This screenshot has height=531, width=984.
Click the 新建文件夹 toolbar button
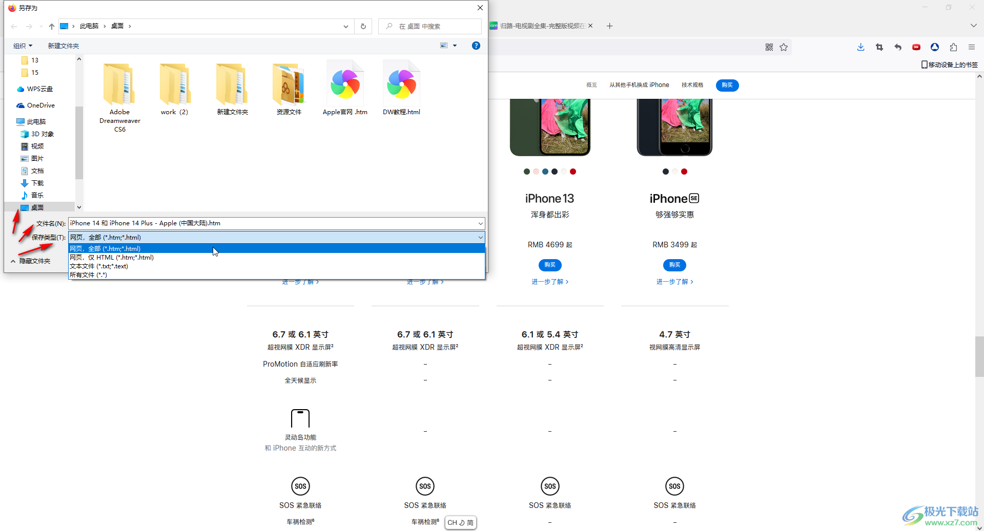(x=64, y=46)
